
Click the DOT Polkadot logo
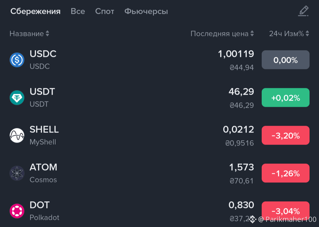[x=17, y=211]
